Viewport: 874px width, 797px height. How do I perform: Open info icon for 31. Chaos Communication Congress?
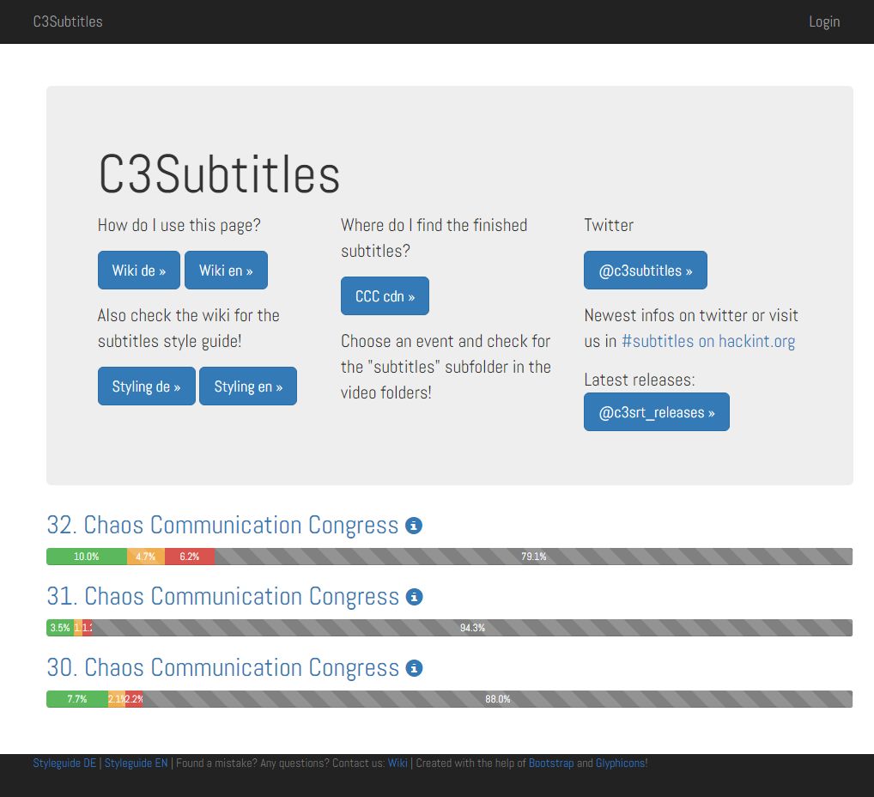tap(414, 597)
